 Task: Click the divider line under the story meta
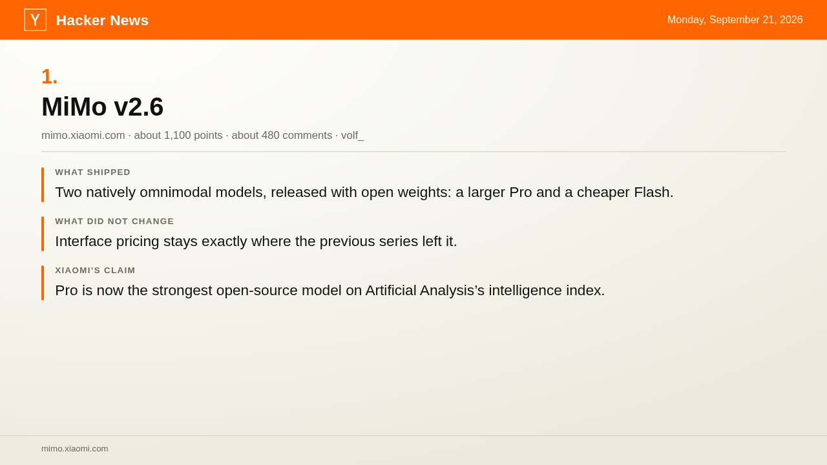(x=413, y=152)
